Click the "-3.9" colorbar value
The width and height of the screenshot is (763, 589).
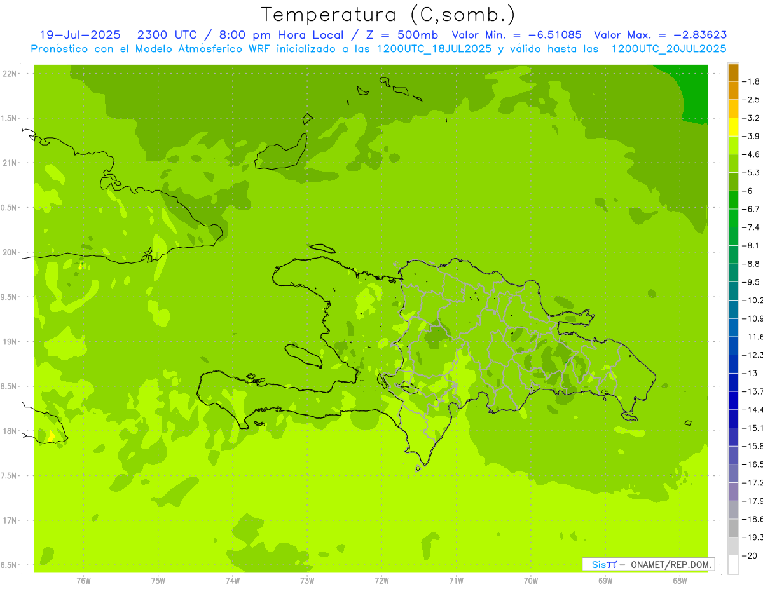coord(752,136)
